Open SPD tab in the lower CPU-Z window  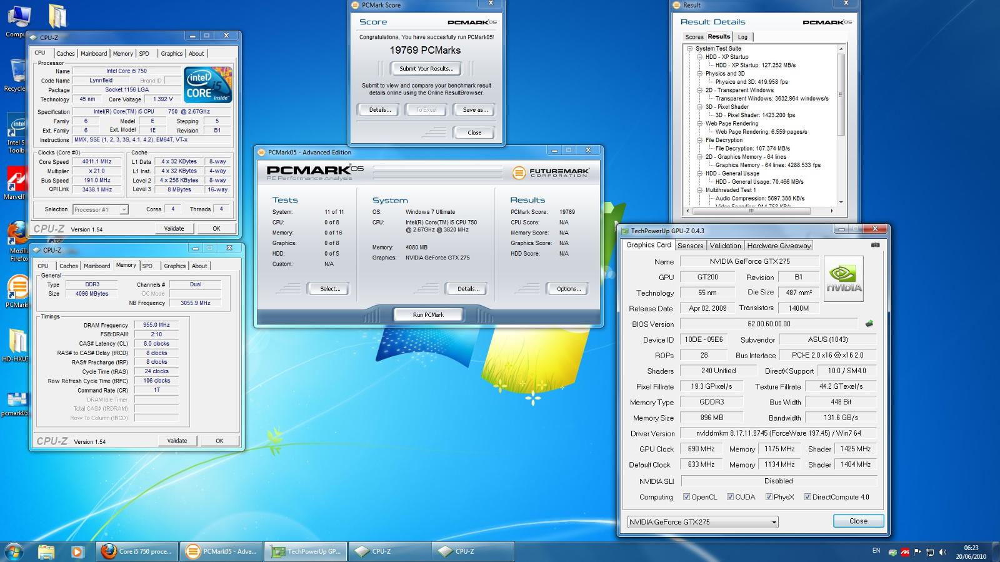(147, 266)
